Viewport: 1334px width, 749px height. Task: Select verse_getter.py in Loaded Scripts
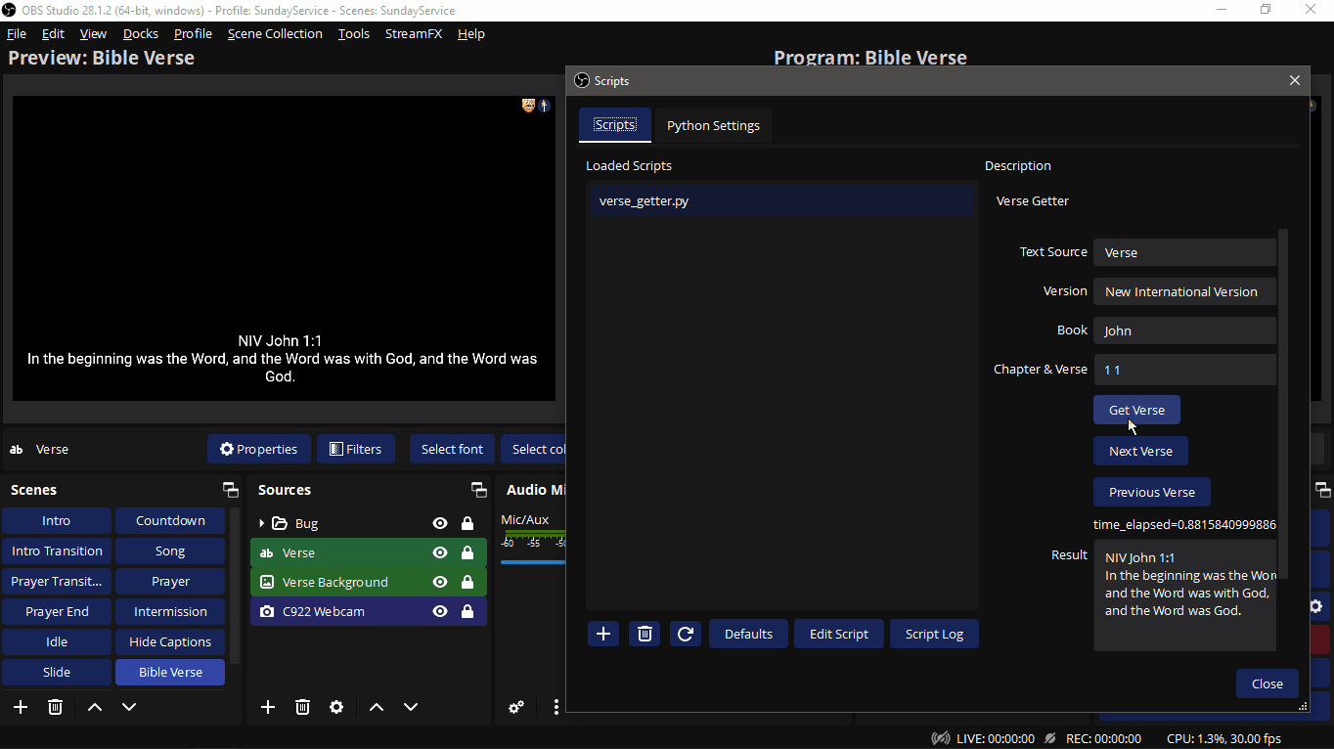coord(781,200)
